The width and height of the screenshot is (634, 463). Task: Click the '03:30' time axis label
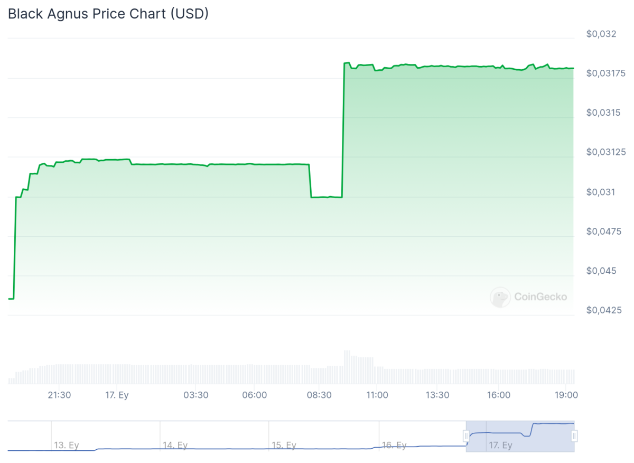click(195, 395)
